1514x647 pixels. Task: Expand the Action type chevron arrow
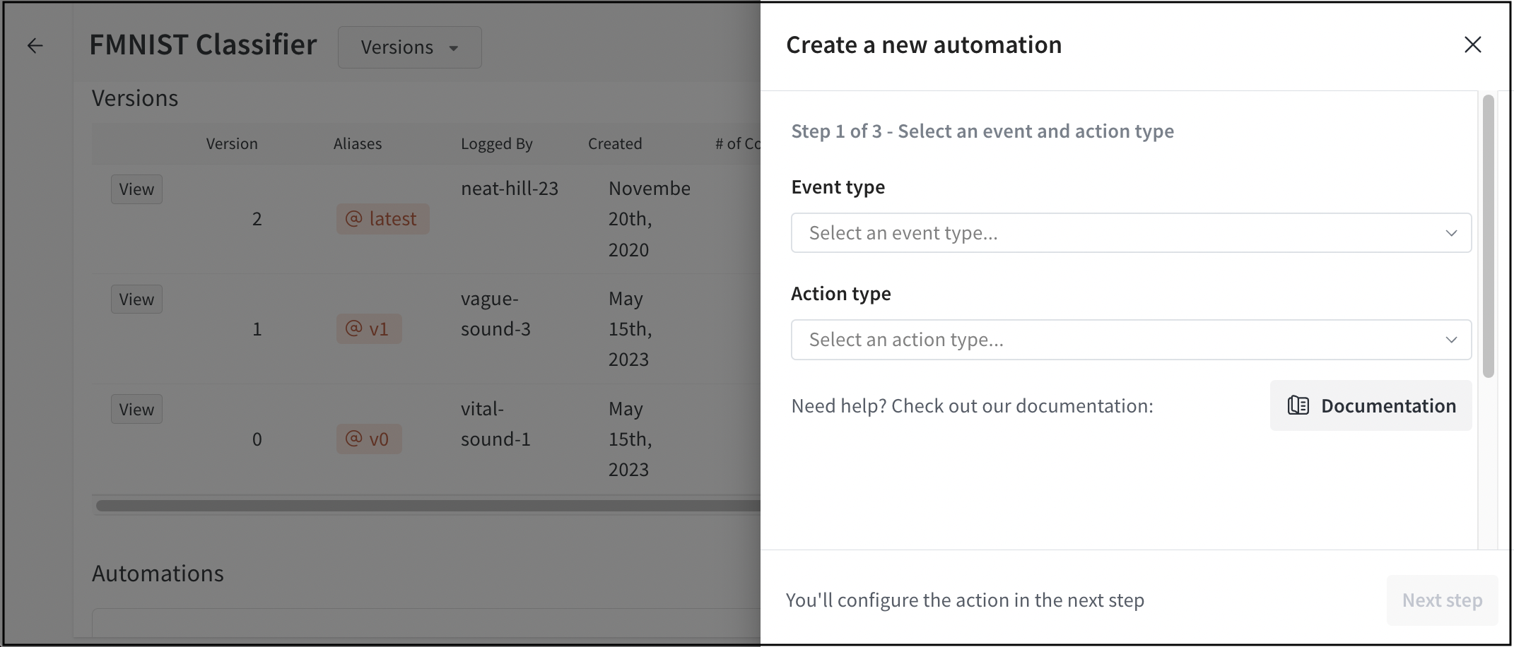(x=1451, y=340)
